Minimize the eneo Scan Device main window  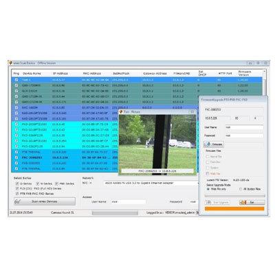pos(250,63)
